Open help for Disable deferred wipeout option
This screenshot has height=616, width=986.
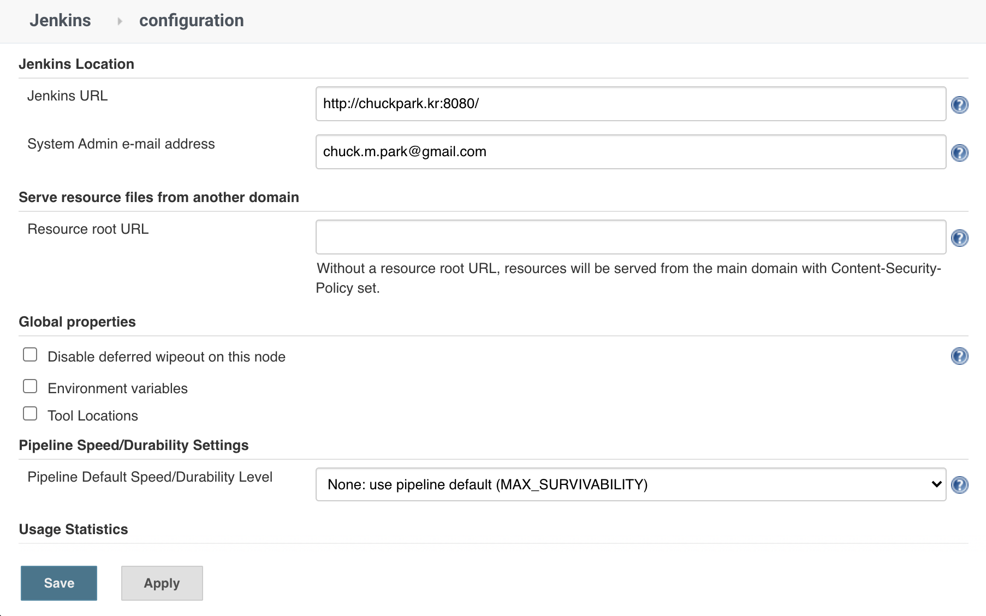[959, 356]
